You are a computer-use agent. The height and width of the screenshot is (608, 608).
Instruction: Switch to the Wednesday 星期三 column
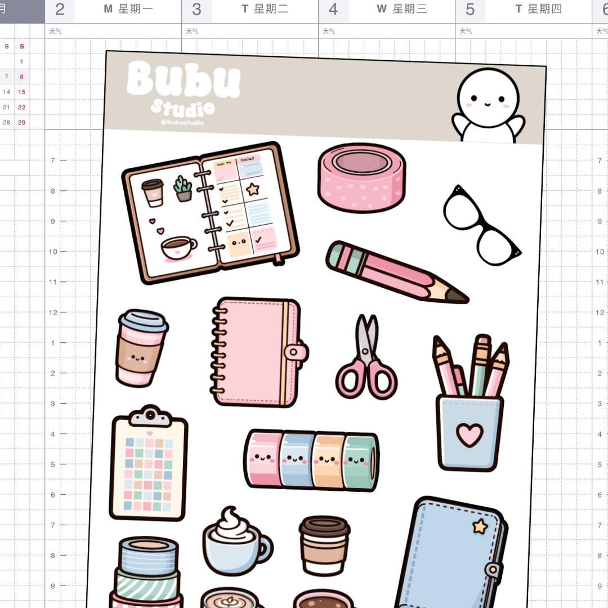[401, 9]
